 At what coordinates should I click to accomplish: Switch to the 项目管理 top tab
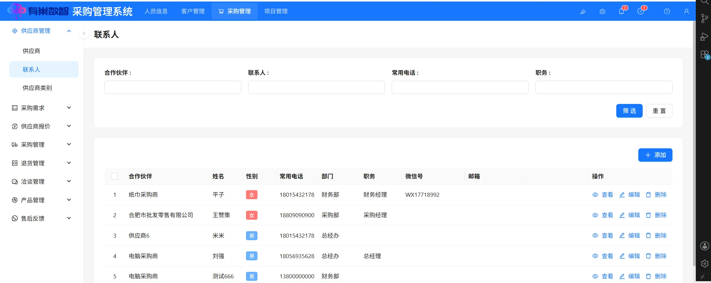tap(276, 11)
